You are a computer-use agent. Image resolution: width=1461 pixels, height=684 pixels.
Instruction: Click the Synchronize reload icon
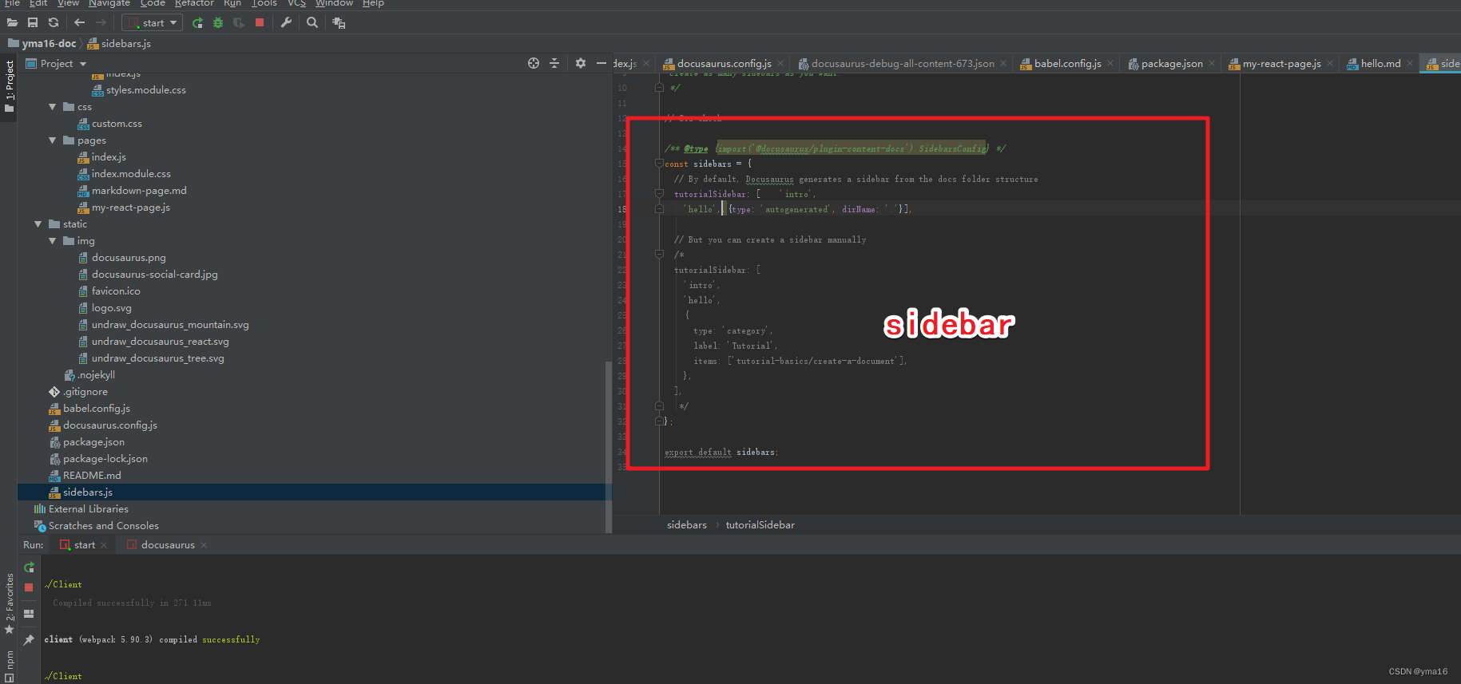[x=54, y=22]
